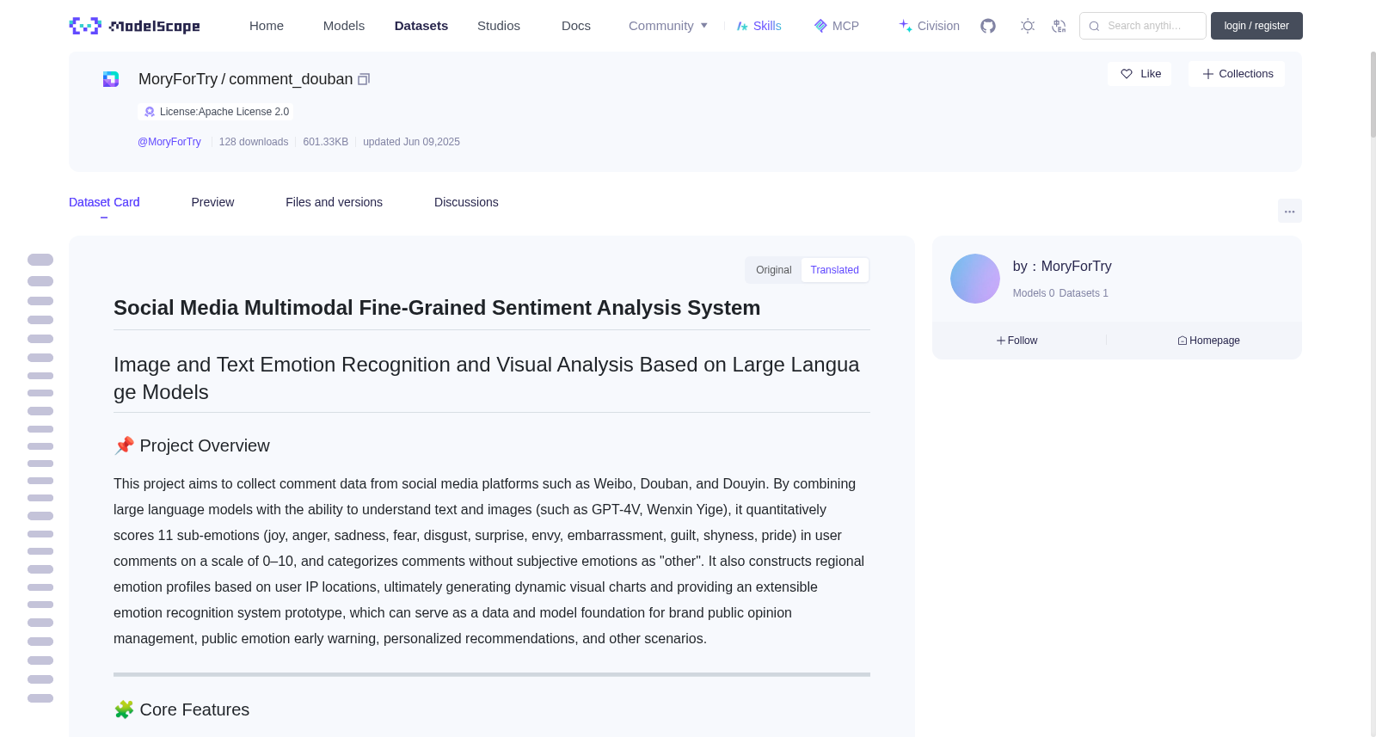Open the three-dots more options menu

[1290, 211]
